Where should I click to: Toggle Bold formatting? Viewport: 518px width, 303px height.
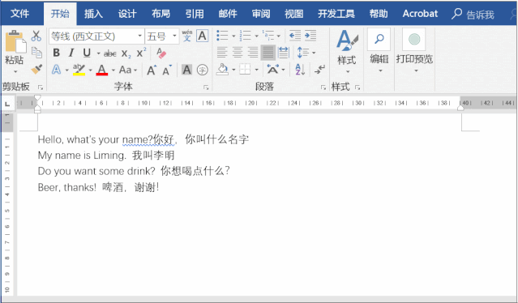point(57,53)
